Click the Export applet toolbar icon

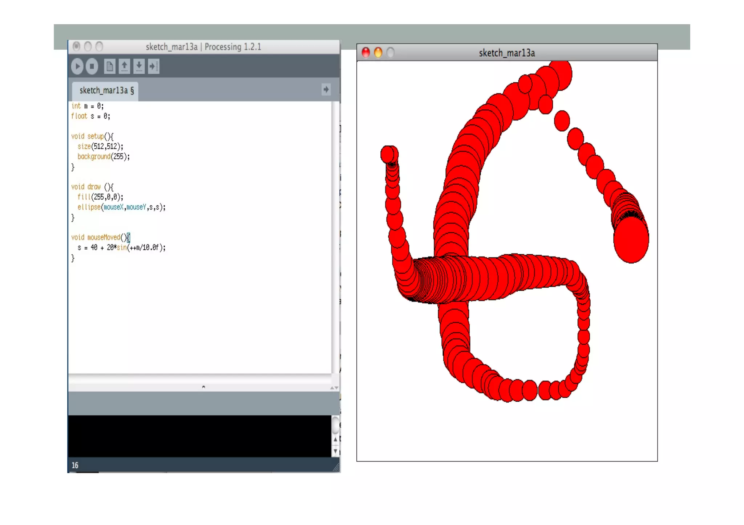154,66
